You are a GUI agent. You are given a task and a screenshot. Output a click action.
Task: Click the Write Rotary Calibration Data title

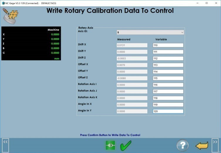point(110,11)
